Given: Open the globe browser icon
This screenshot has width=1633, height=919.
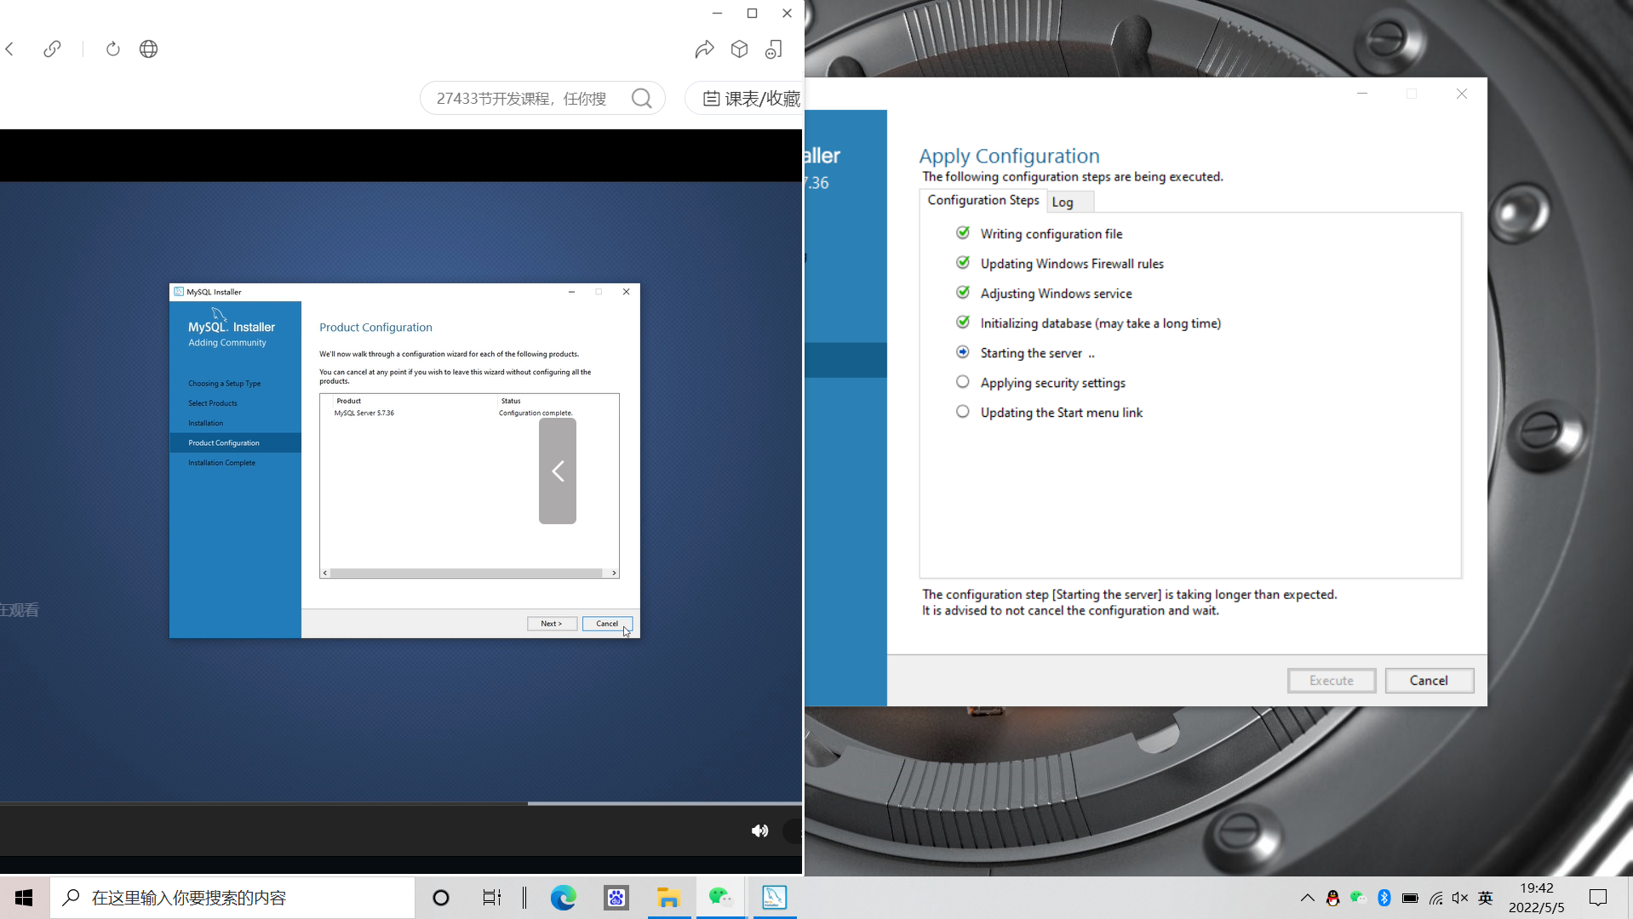Looking at the screenshot, I should pos(148,49).
